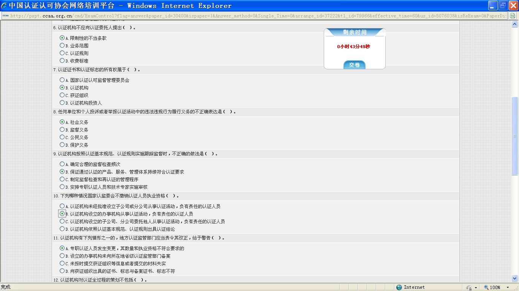Click the scroll-down arrow of page scrollbar
Screen dimensions: 519x291
click(515, 278)
